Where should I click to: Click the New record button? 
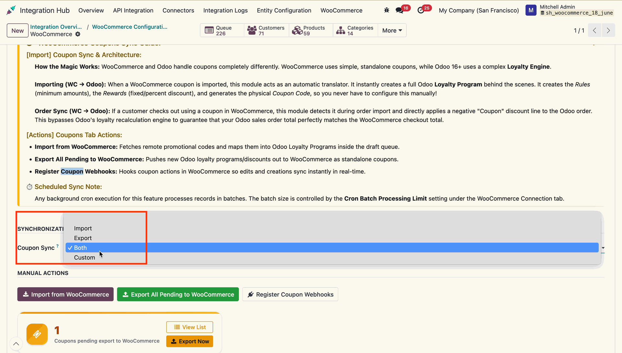17,31
